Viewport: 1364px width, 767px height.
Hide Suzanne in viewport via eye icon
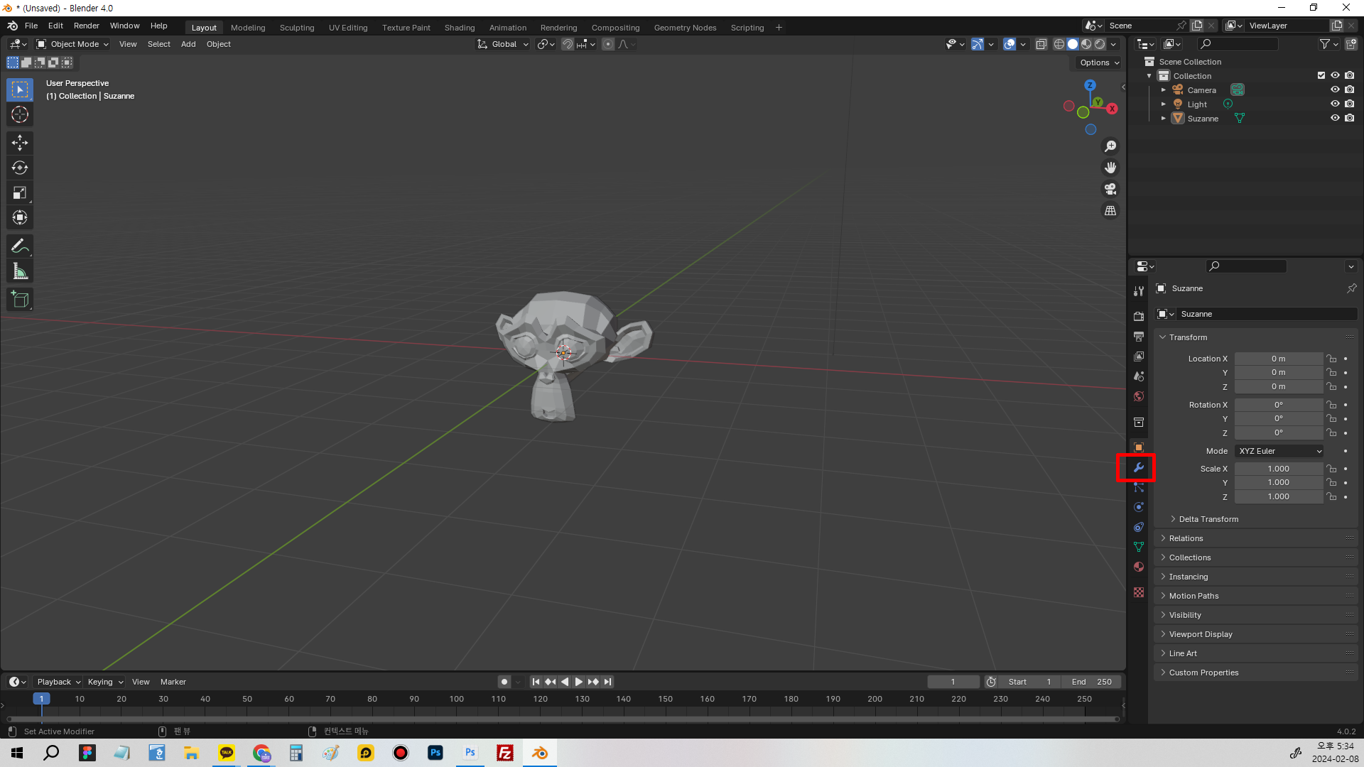1335,118
